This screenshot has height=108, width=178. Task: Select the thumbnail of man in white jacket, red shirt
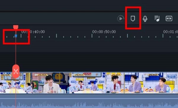(x=115, y=83)
